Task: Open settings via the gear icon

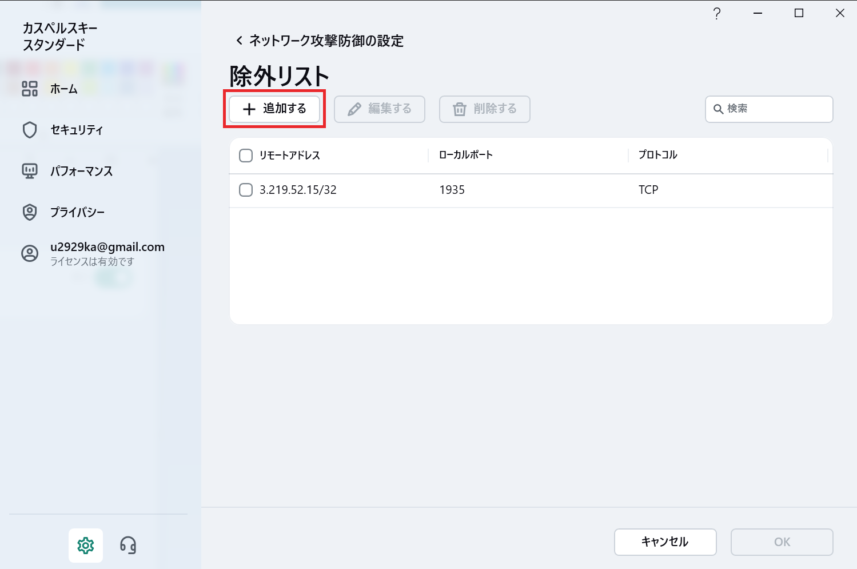Action: [x=86, y=546]
